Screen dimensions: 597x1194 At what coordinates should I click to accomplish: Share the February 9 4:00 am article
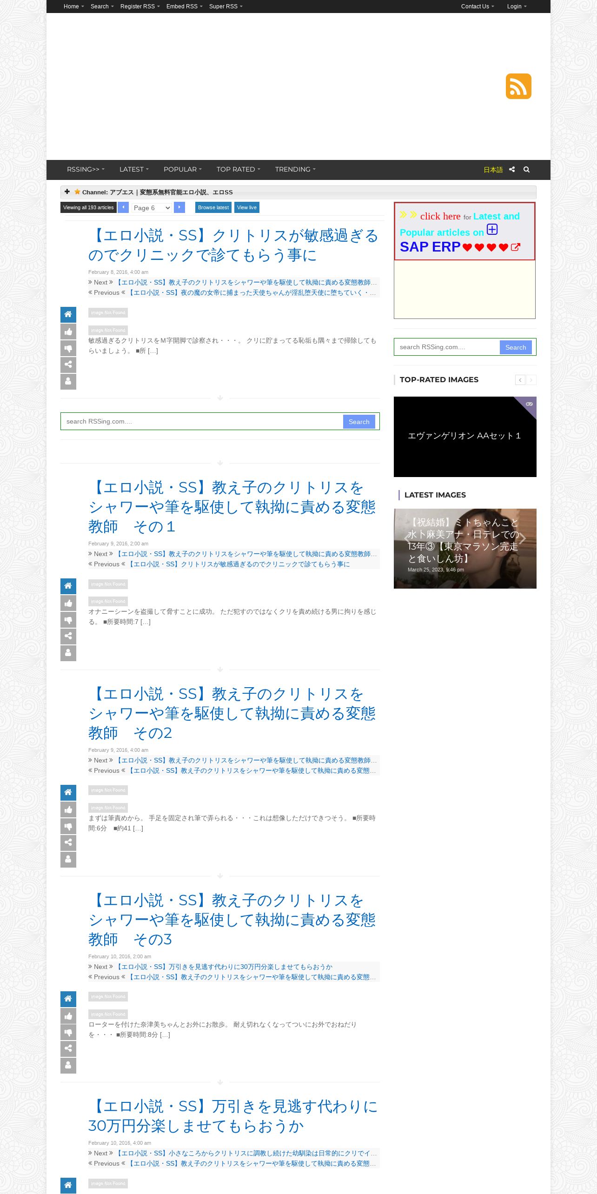tap(68, 842)
